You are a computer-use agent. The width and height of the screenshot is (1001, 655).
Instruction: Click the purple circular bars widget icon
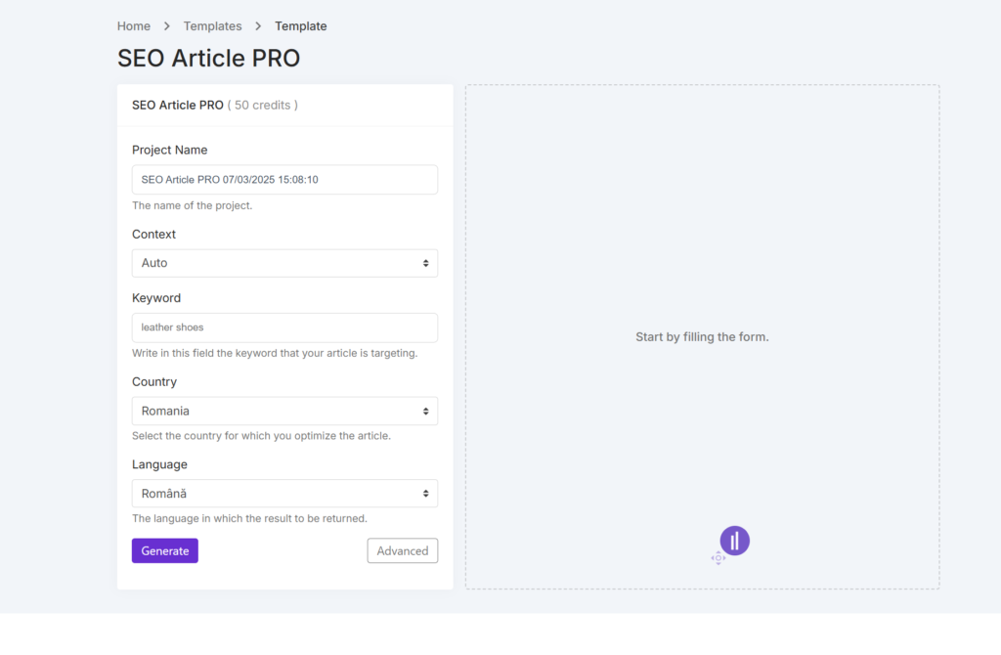[x=734, y=541]
